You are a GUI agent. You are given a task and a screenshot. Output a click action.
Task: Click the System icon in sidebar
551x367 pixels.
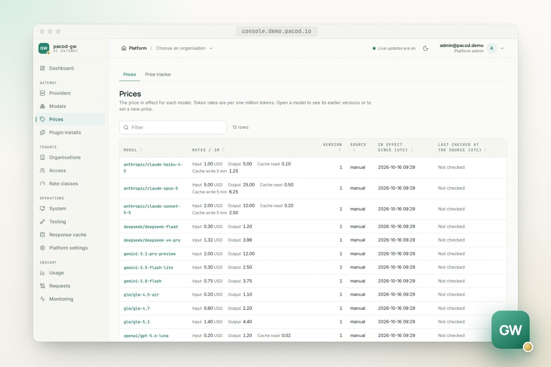[x=43, y=208]
